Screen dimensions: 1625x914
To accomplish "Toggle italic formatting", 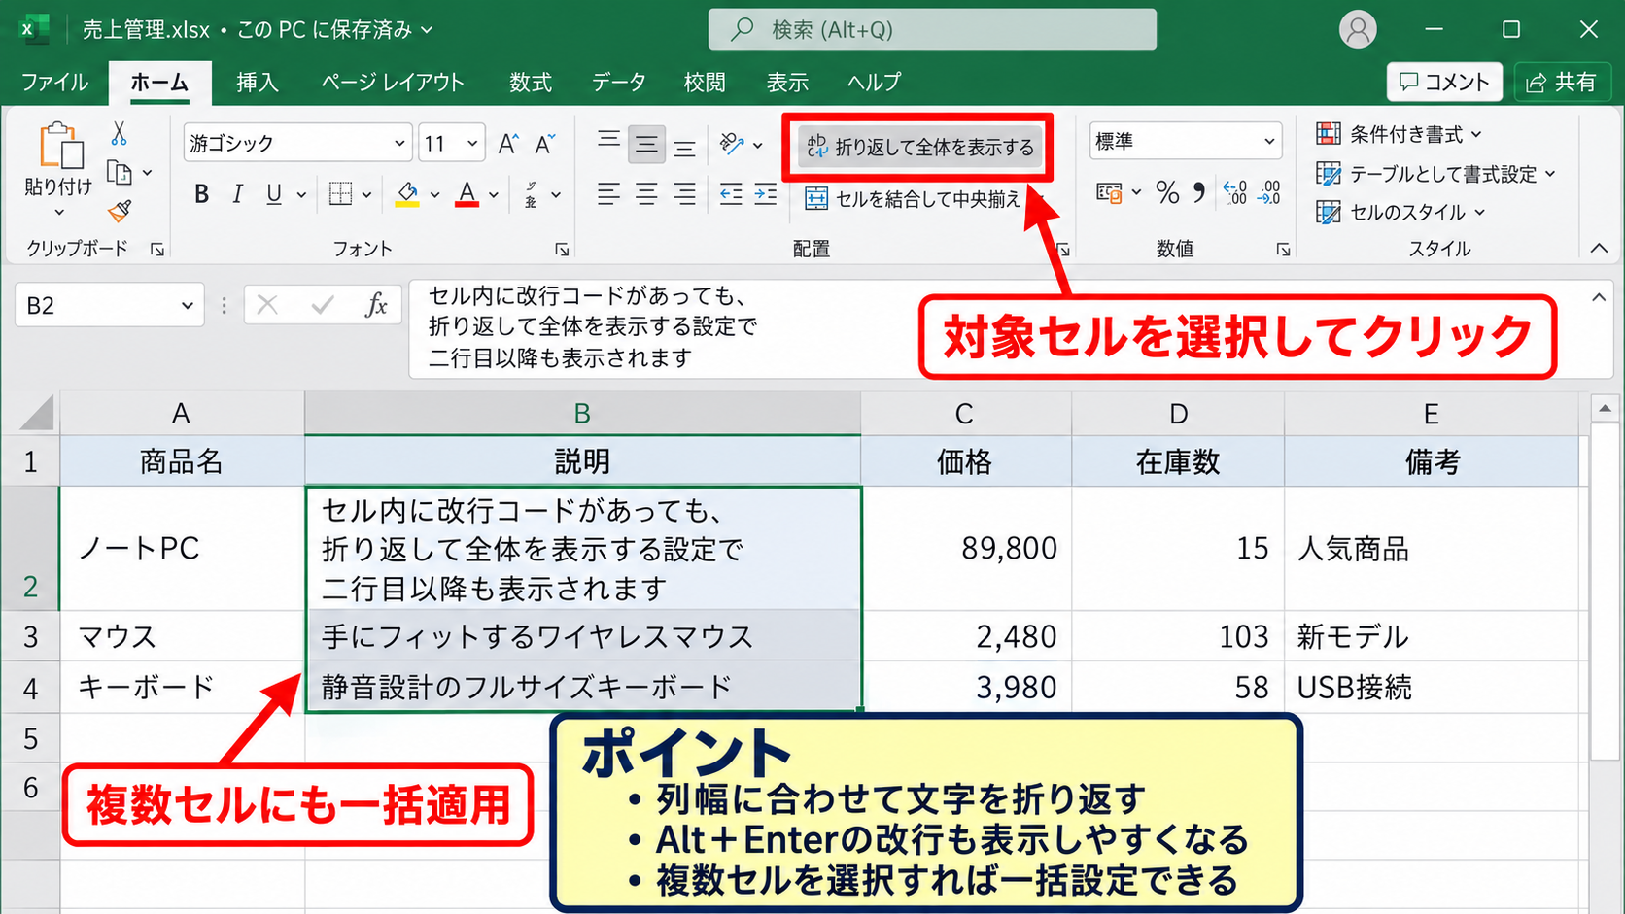I will (x=237, y=194).
